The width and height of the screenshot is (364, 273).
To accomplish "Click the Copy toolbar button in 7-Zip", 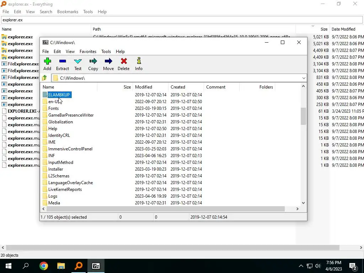I will pyautogui.click(x=93, y=64).
